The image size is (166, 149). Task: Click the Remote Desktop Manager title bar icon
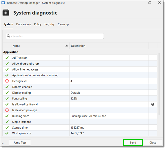(3, 3)
